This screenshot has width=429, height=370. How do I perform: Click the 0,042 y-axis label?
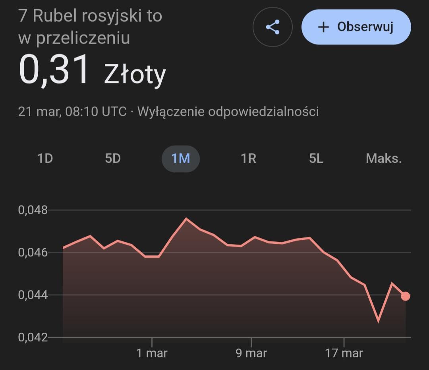click(x=33, y=337)
